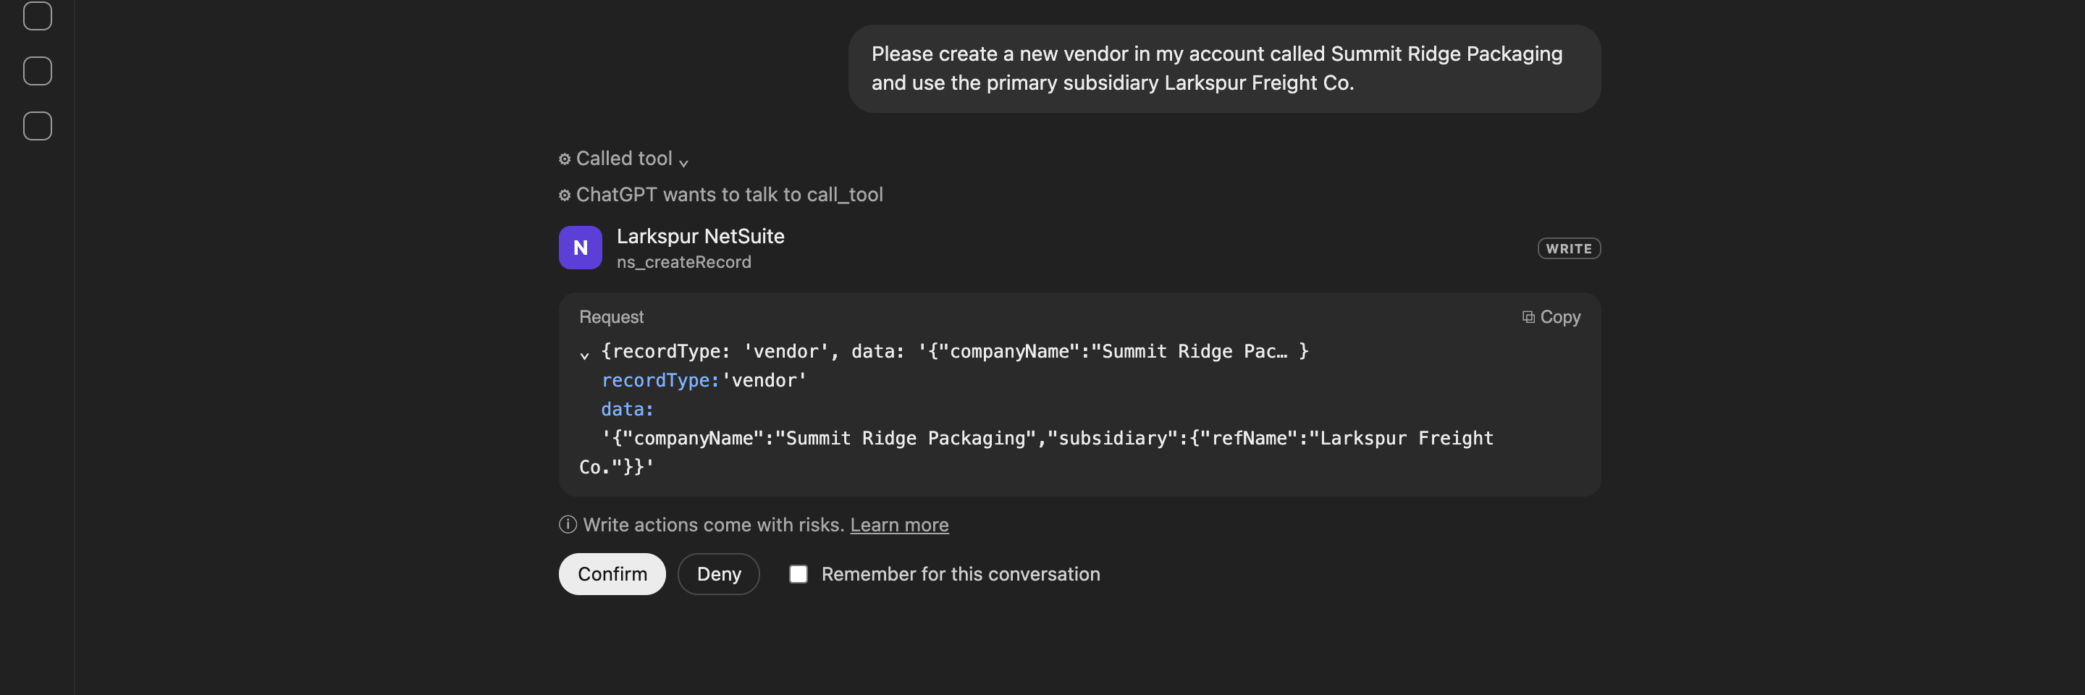Click the data key in request

[x=627, y=409]
